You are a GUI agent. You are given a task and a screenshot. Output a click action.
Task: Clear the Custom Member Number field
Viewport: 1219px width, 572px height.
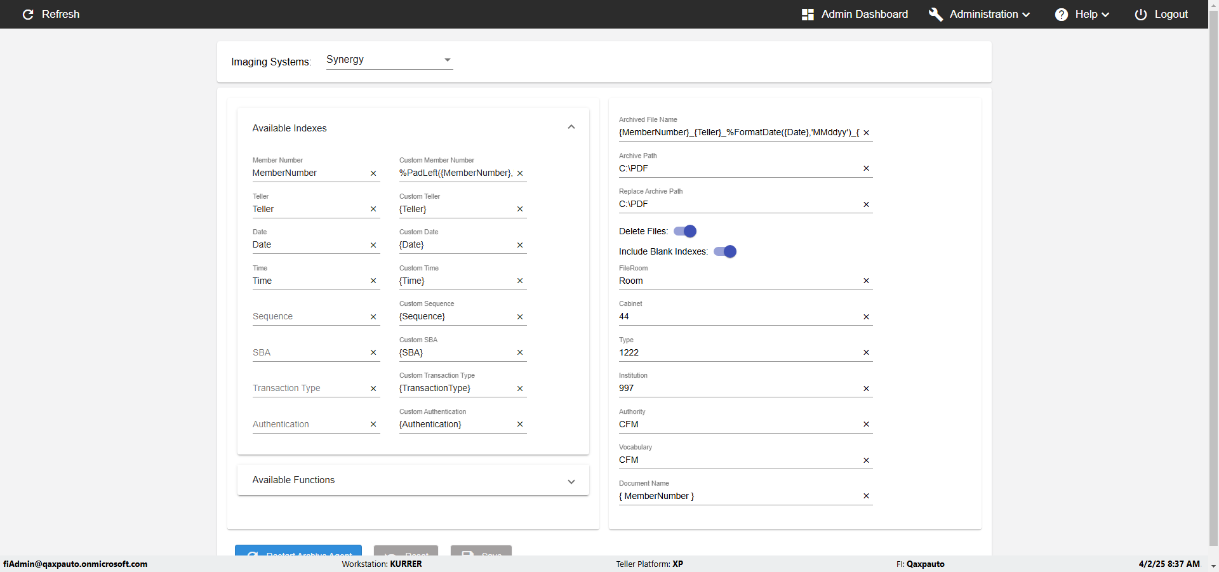tap(520, 173)
